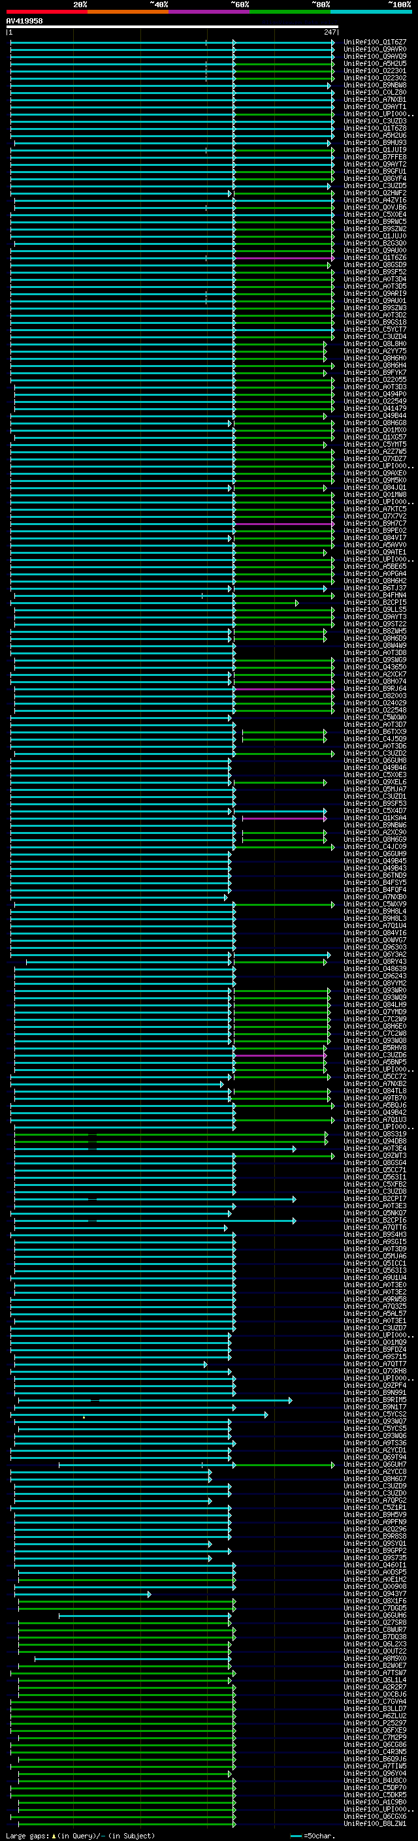Viewport: 418px width, 1841px height.
Task: Select the UniRef100_A7NXB1 entry
Action: [374, 99]
